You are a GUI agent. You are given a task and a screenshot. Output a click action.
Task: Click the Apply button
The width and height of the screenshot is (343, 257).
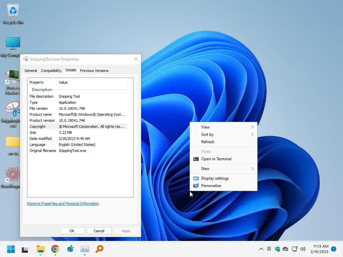(x=126, y=231)
